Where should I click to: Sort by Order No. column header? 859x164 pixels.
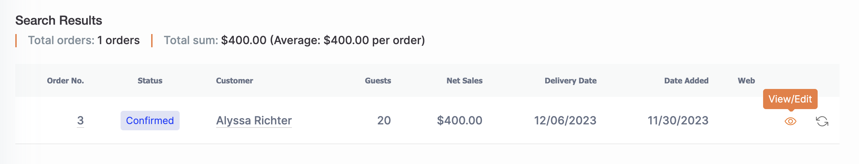65,81
